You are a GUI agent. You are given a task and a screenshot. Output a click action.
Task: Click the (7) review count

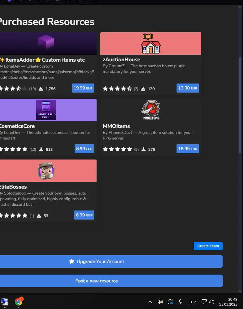pyautogui.click(x=136, y=89)
